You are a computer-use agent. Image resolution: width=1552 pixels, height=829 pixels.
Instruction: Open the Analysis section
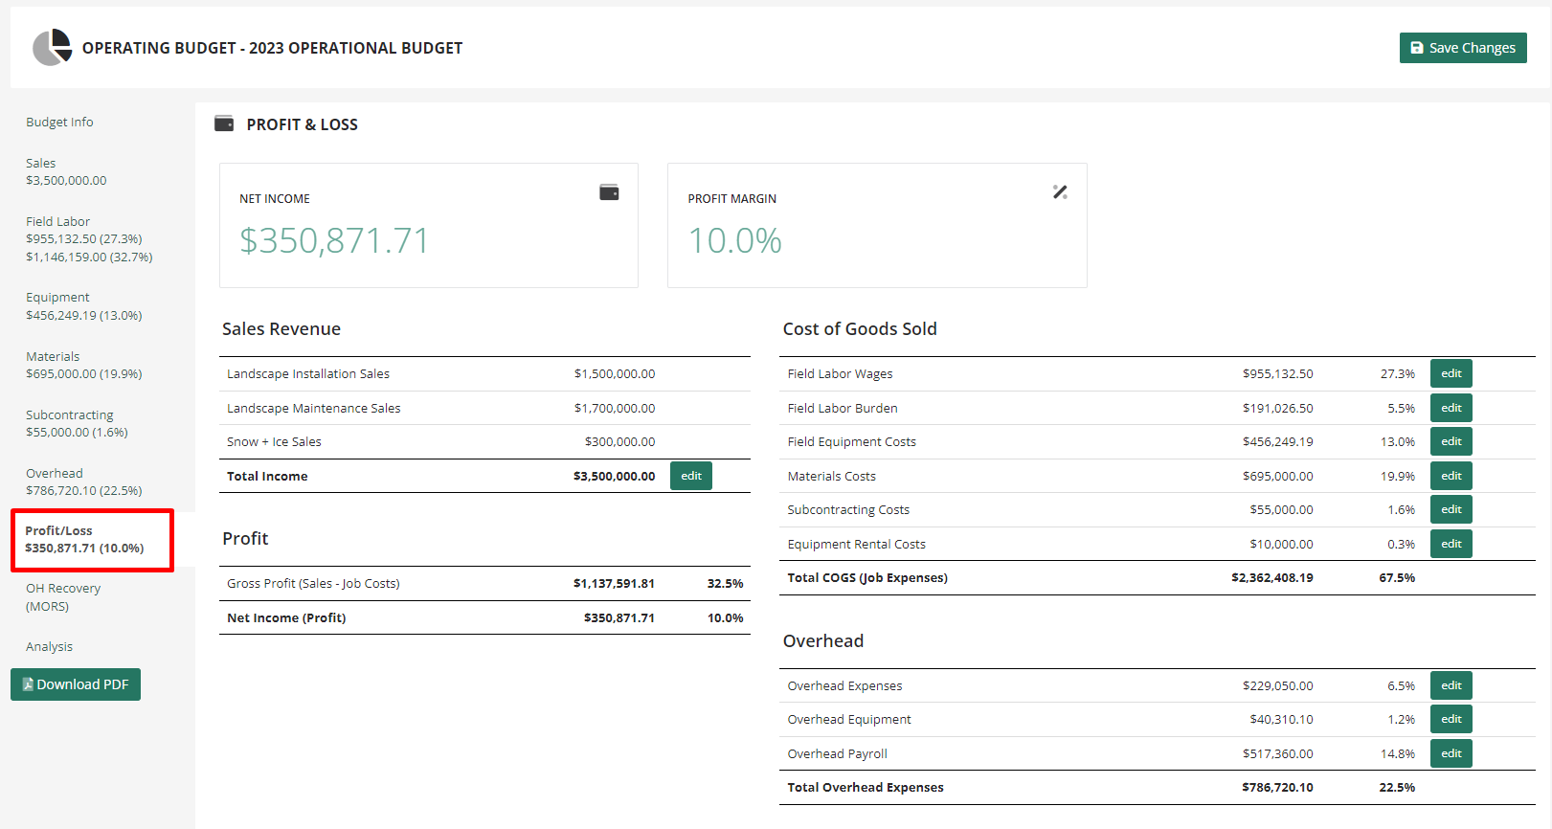(x=50, y=646)
